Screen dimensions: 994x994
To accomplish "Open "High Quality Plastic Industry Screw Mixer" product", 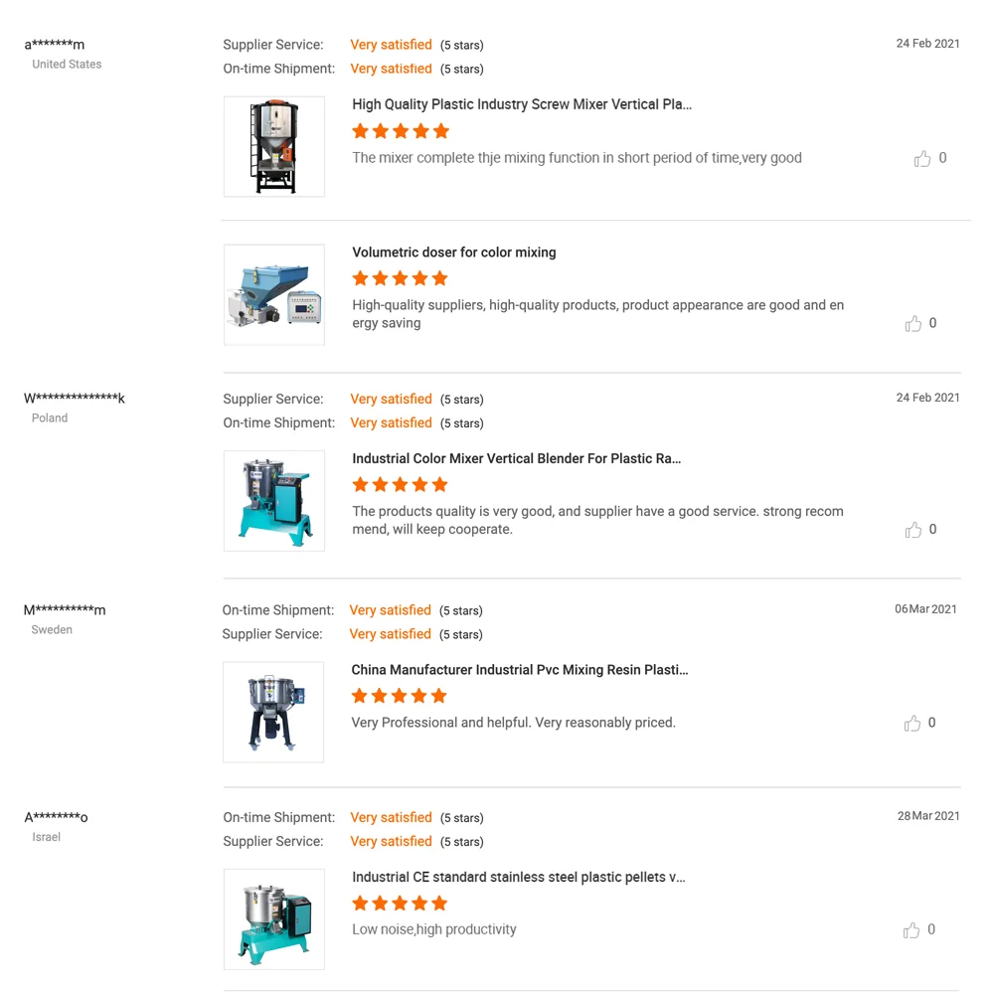I will (x=522, y=104).
